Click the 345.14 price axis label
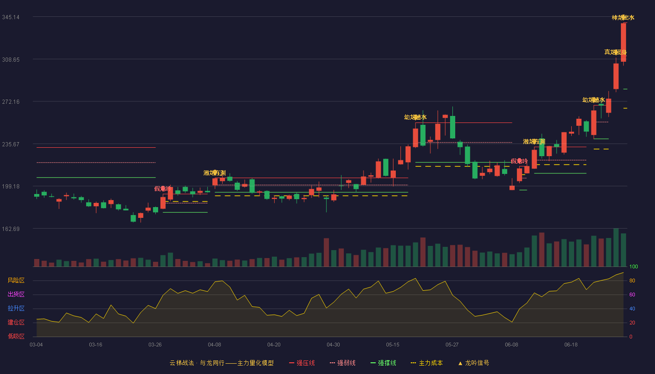Image resolution: width=655 pixels, height=374 pixels. [11, 17]
